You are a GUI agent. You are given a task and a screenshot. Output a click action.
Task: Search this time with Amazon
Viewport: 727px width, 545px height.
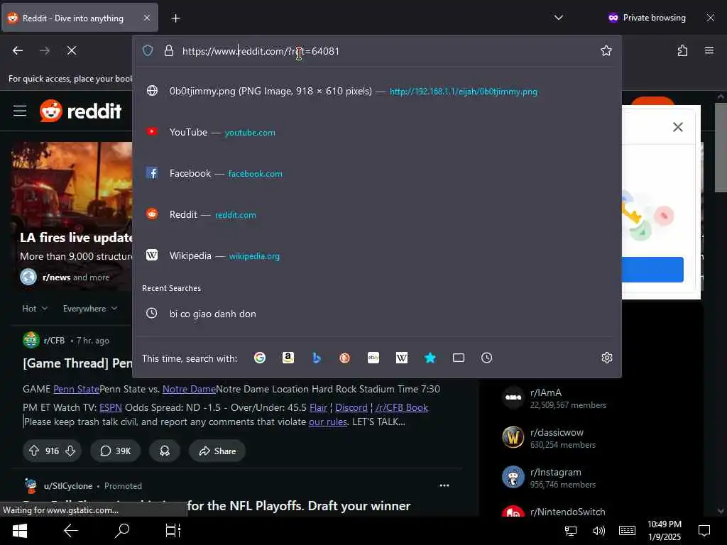click(x=288, y=358)
